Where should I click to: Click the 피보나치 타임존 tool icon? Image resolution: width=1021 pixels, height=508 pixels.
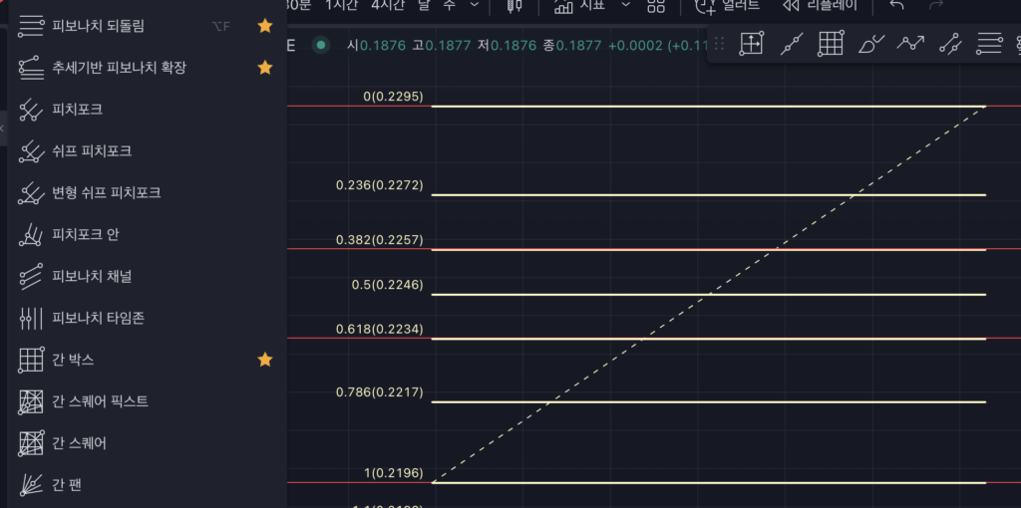(x=31, y=318)
